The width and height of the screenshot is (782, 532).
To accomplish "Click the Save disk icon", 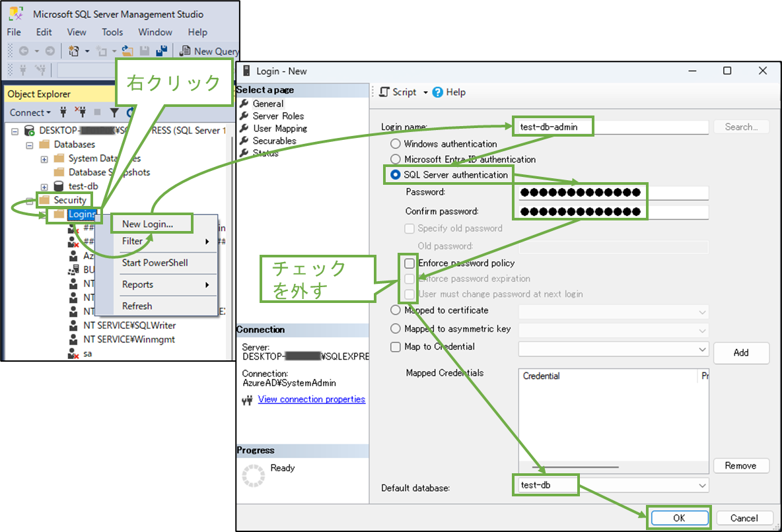I will 145,51.
